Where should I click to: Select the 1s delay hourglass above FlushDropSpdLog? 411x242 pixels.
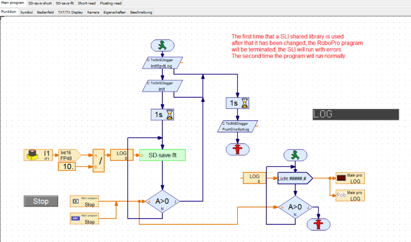point(238,103)
